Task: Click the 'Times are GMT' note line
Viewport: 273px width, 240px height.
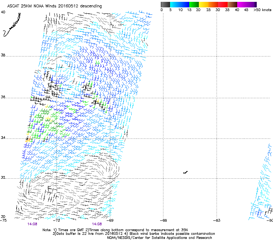Action: click(115, 230)
